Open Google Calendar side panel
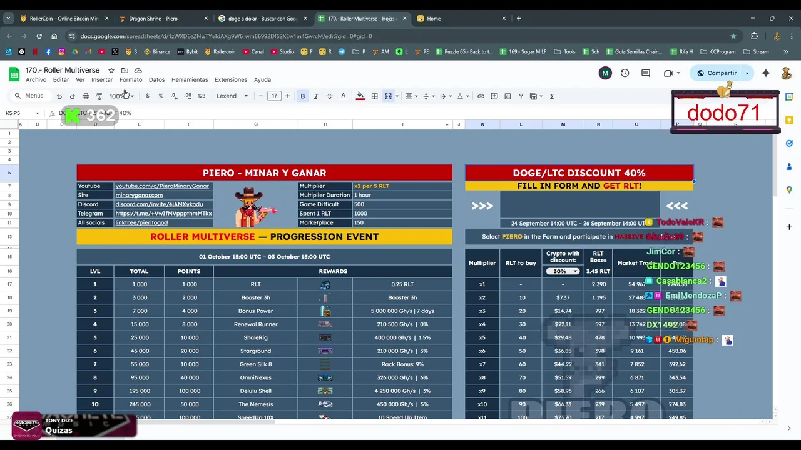 pos(789,97)
